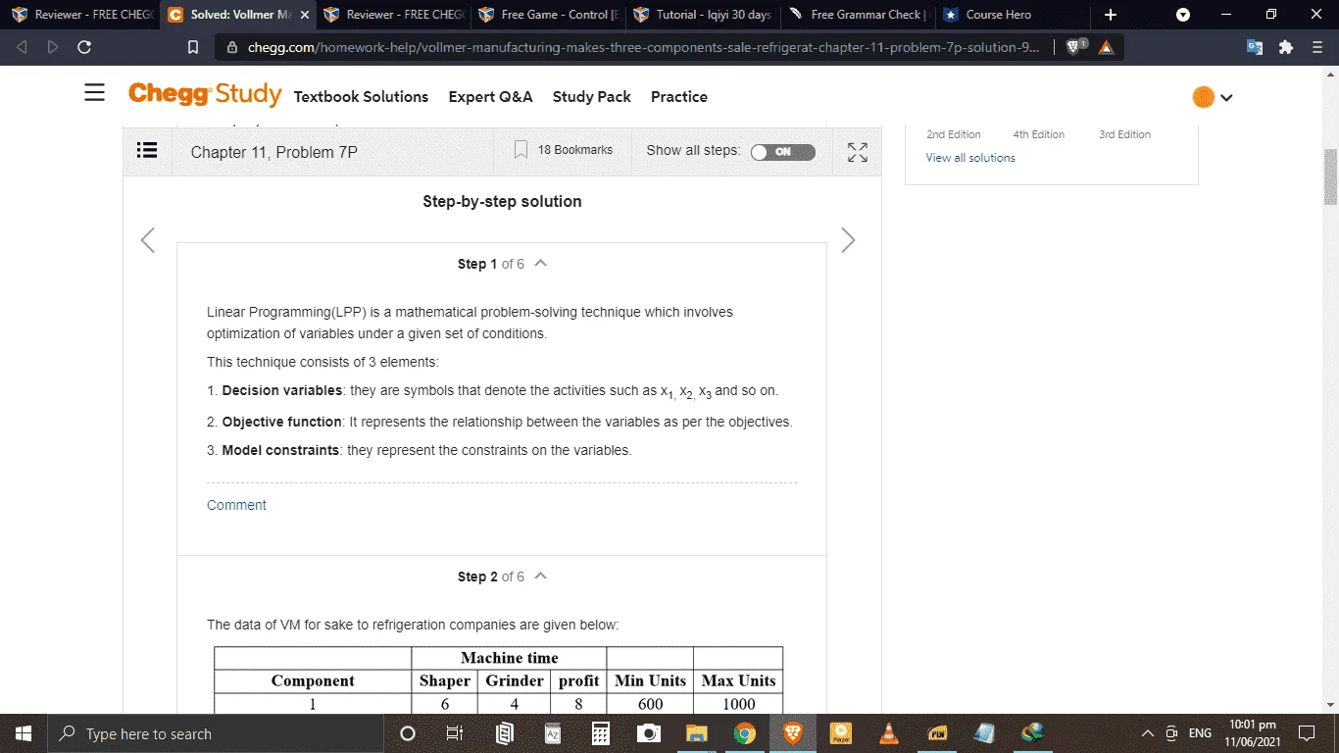This screenshot has width=1339, height=753.
Task: Switch to first Reviewer - FREE CHEGG tab
Action: [x=81, y=15]
